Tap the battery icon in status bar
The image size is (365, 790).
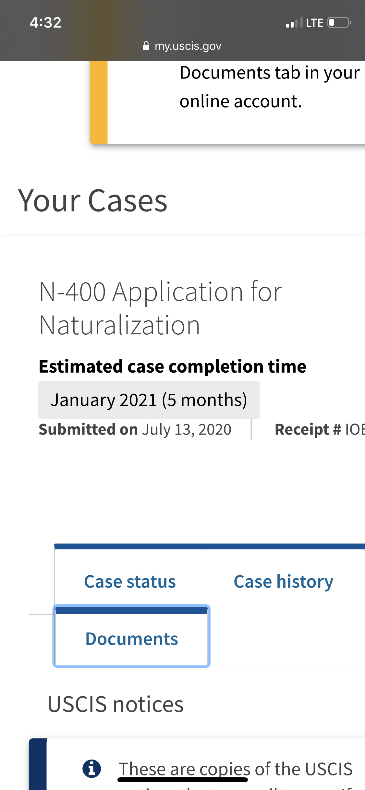coord(339,23)
